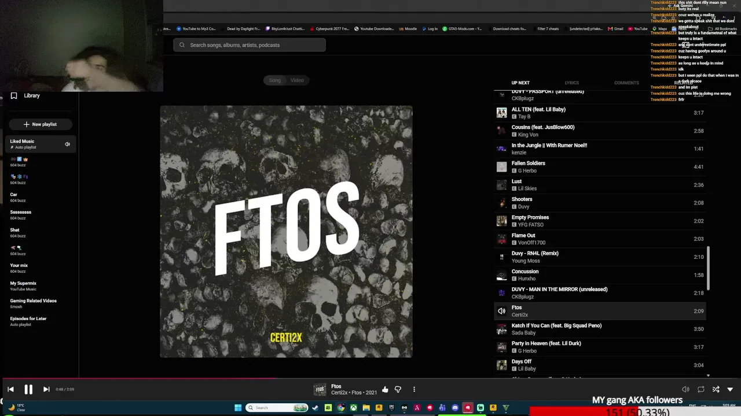Click the taskbar Search box
This screenshot has height=416, width=741.
[x=276, y=408]
